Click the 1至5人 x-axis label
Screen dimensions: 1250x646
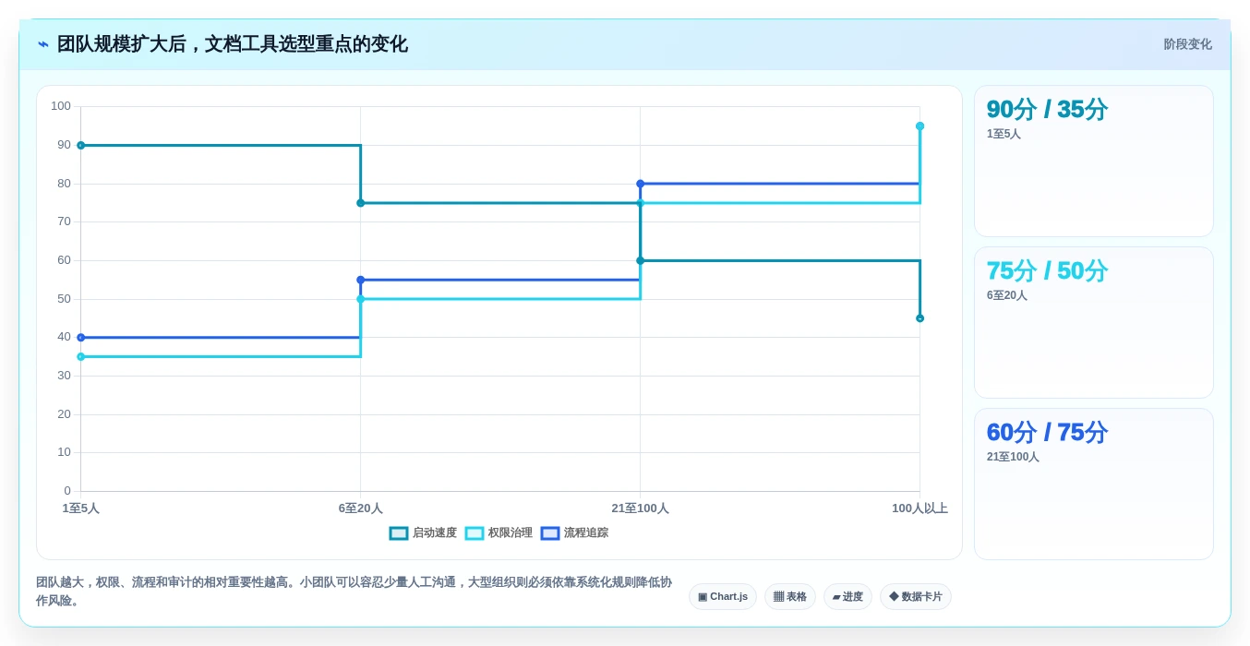pos(81,508)
